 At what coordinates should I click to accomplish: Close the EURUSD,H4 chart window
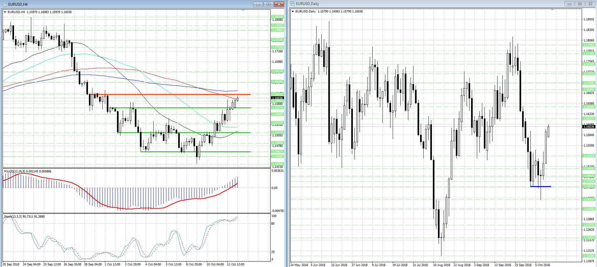[279, 4]
